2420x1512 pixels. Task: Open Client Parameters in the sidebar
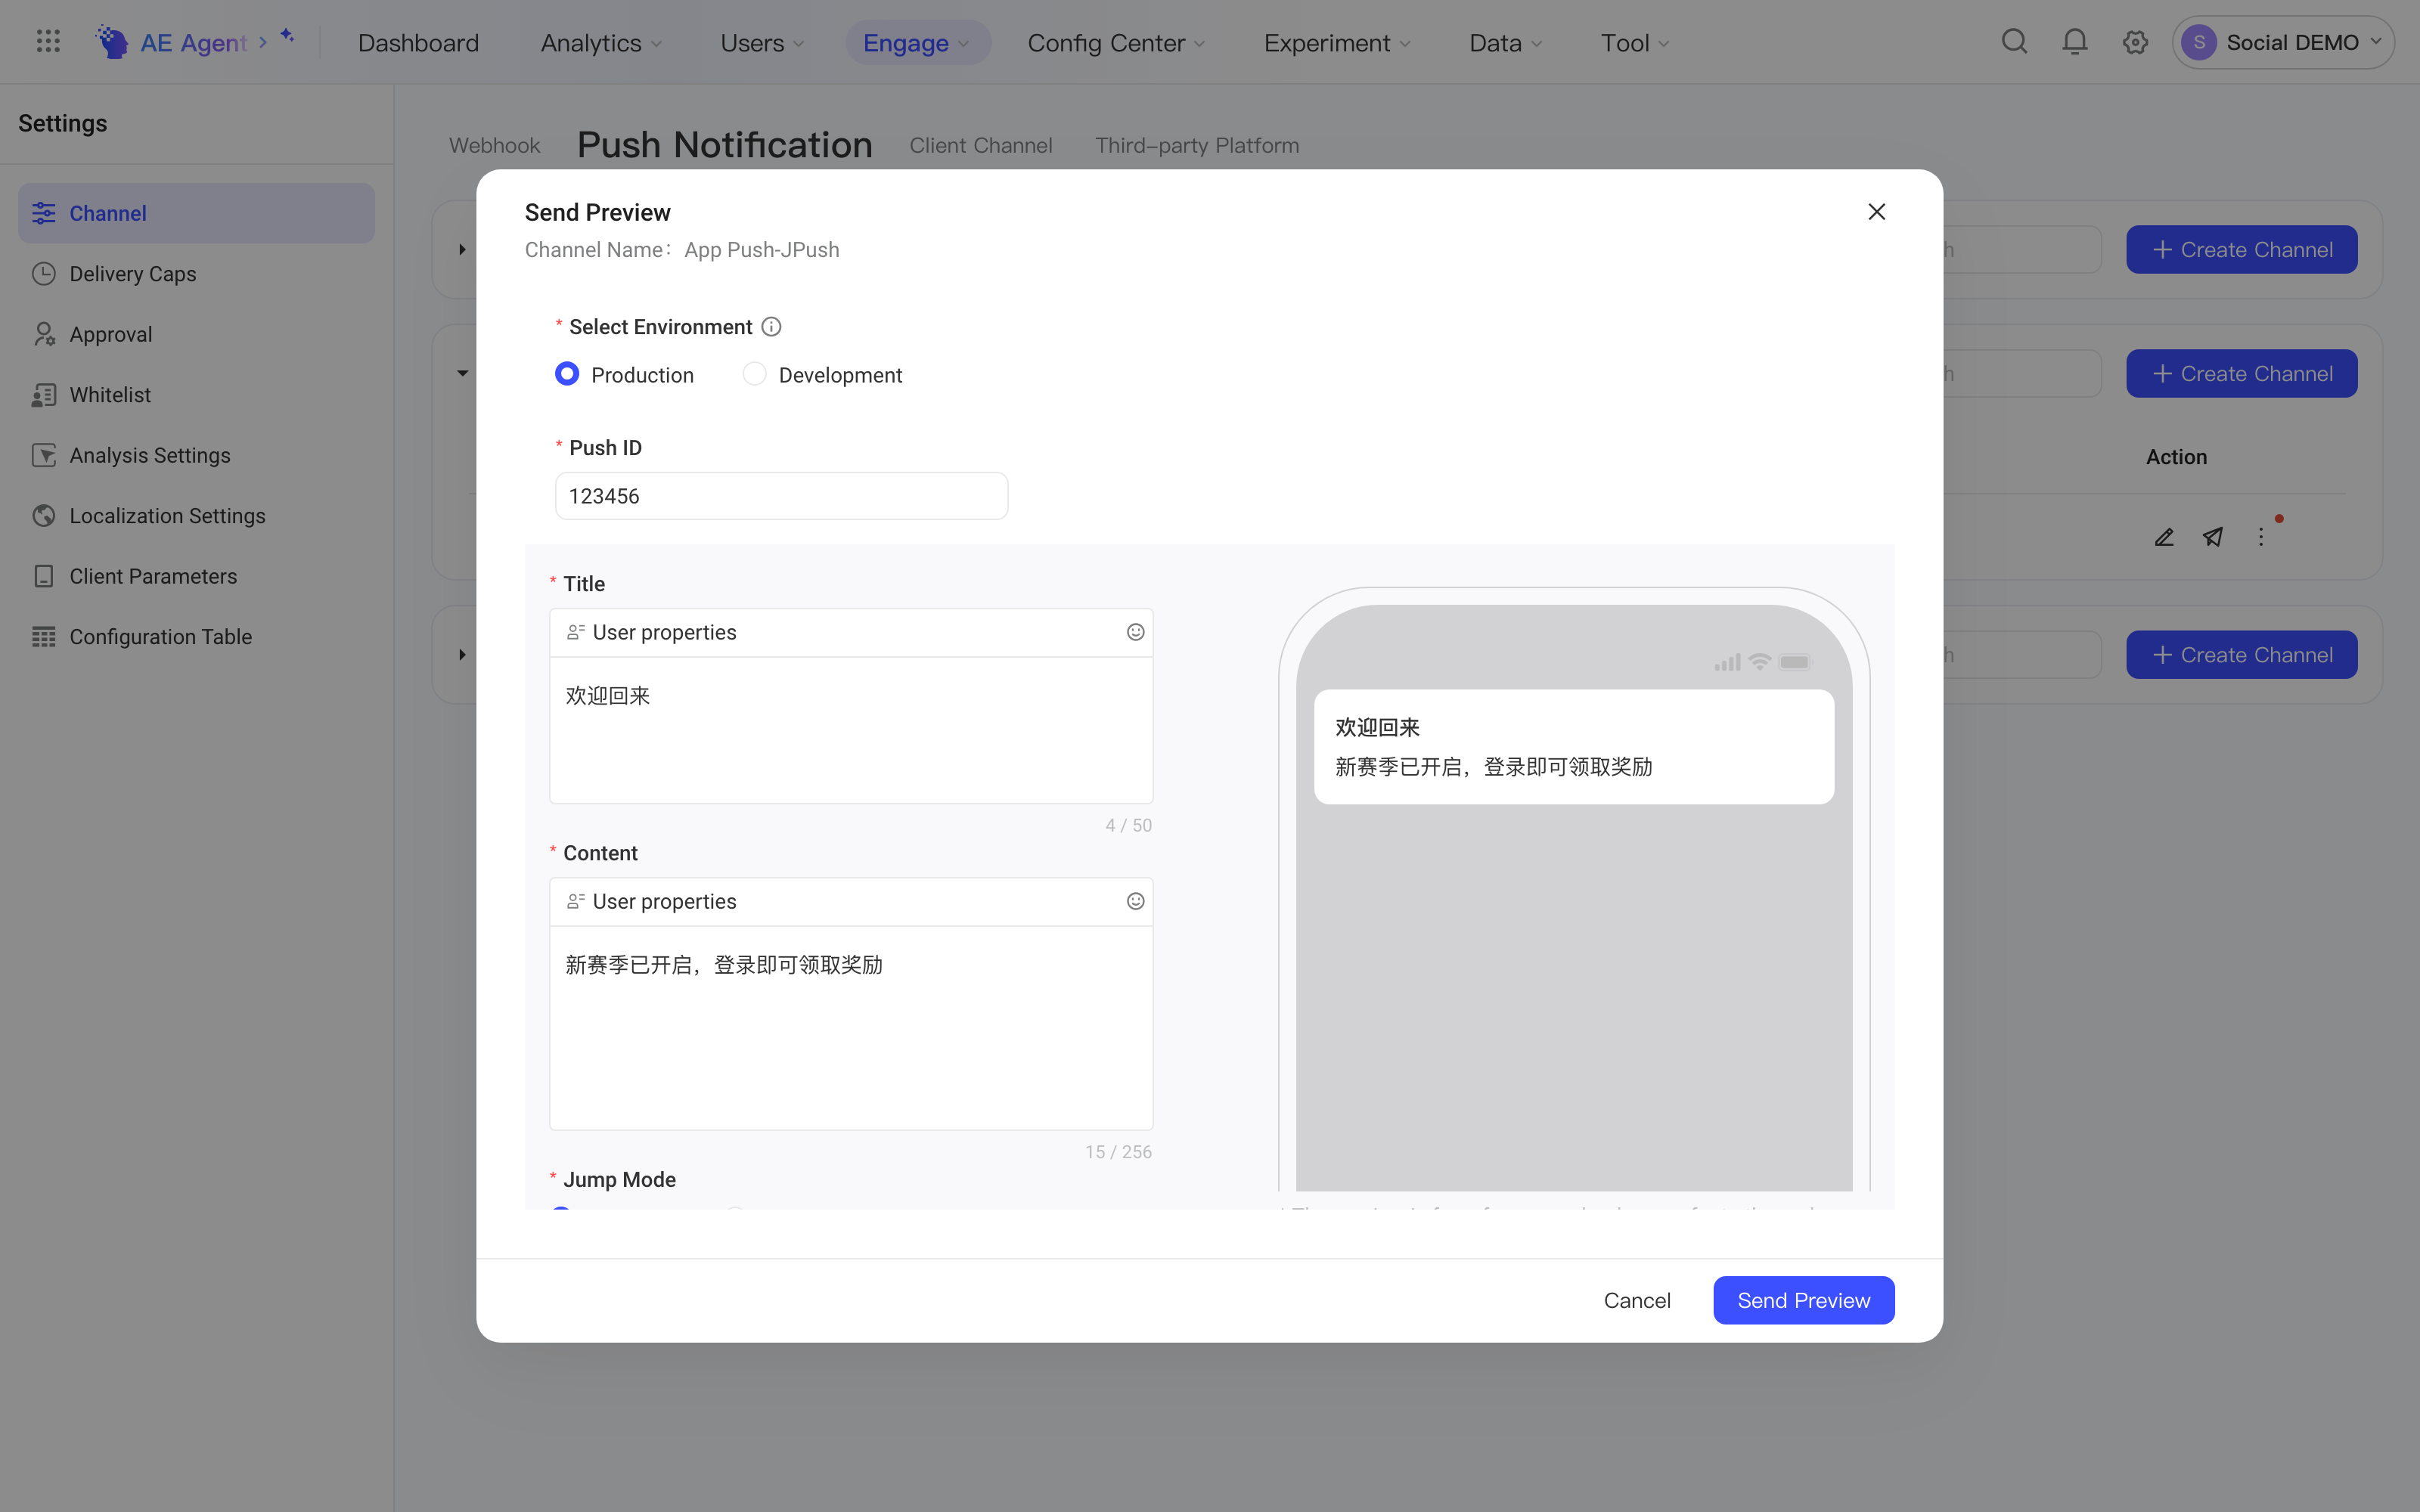click(196, 576)
